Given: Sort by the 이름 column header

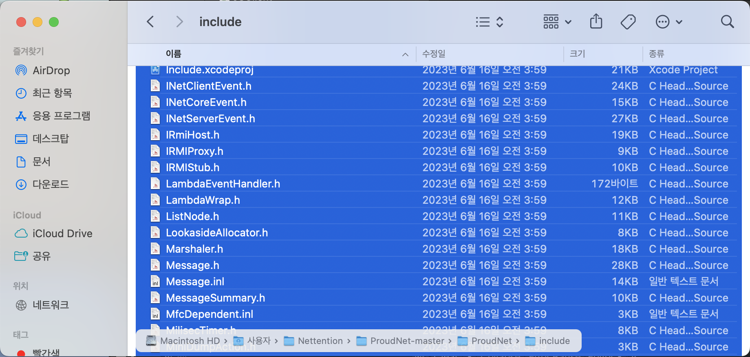Looking at the screenshot, I should point(174,54).
